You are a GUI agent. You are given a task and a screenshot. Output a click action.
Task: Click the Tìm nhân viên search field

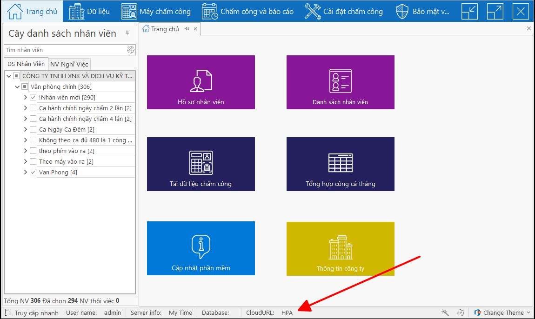tap(64, 50)
